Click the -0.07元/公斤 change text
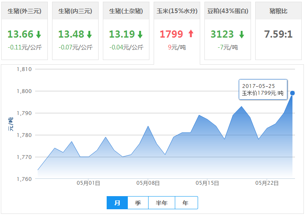The height and width of the screenshot is (216, 306). pyautogui.click(x=75, y=47)
